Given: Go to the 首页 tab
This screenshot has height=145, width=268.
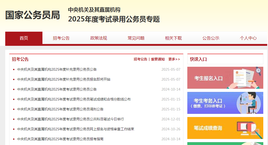Looking at the screenshot, I should [24, 38].
